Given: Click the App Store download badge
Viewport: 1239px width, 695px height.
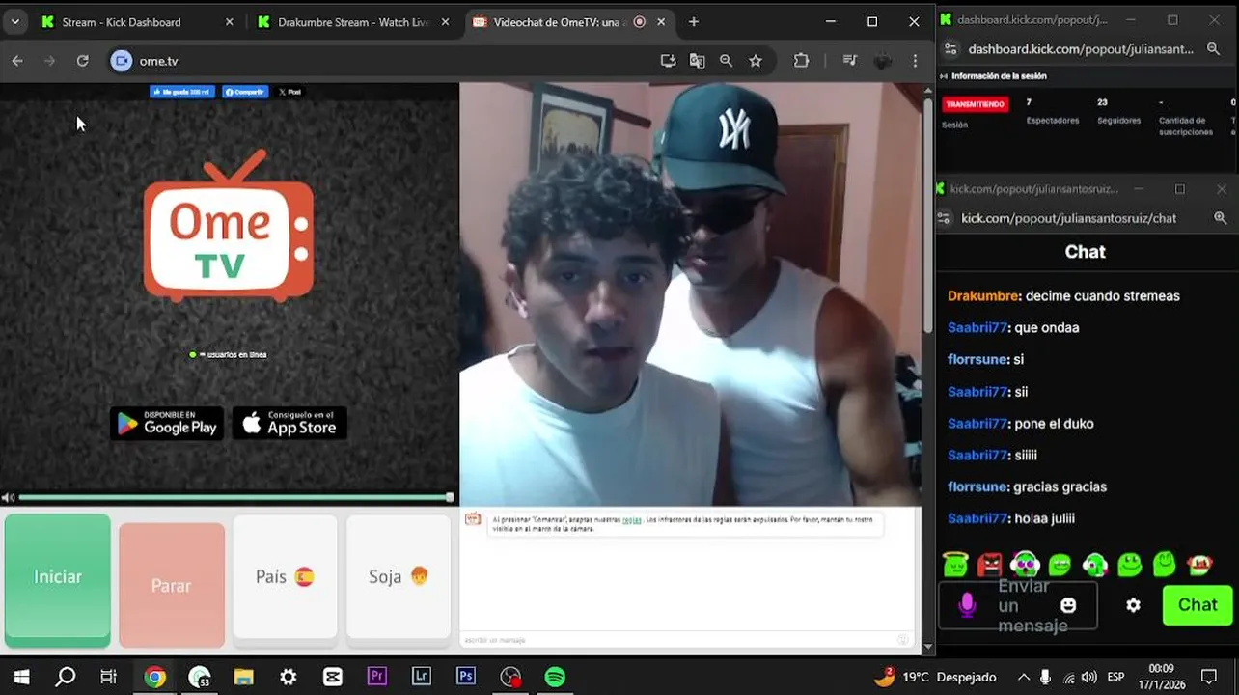Looking at the screenshot, I should coord(289,424).
